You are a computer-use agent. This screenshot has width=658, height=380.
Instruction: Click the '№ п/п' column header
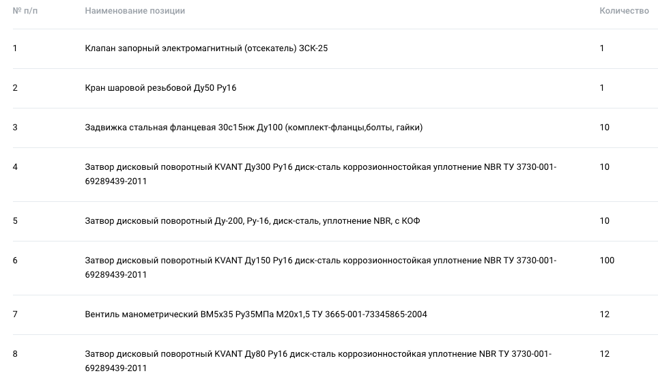point(25,11)
